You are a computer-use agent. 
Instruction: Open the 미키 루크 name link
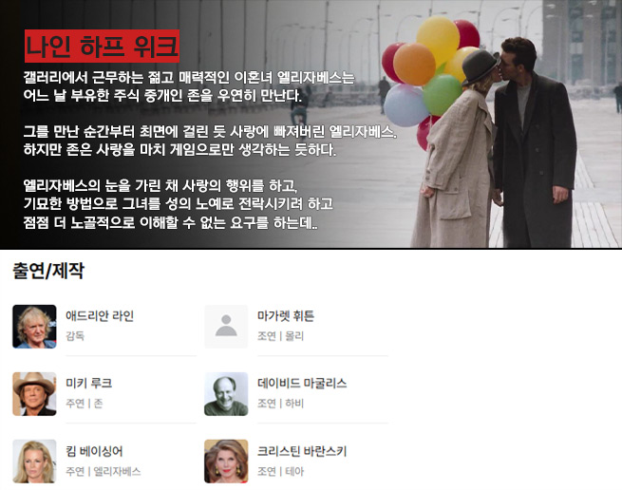[x=89, y=384]
